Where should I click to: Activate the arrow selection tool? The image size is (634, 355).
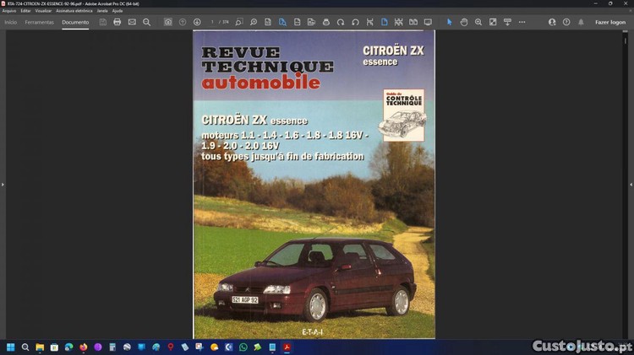450,22
